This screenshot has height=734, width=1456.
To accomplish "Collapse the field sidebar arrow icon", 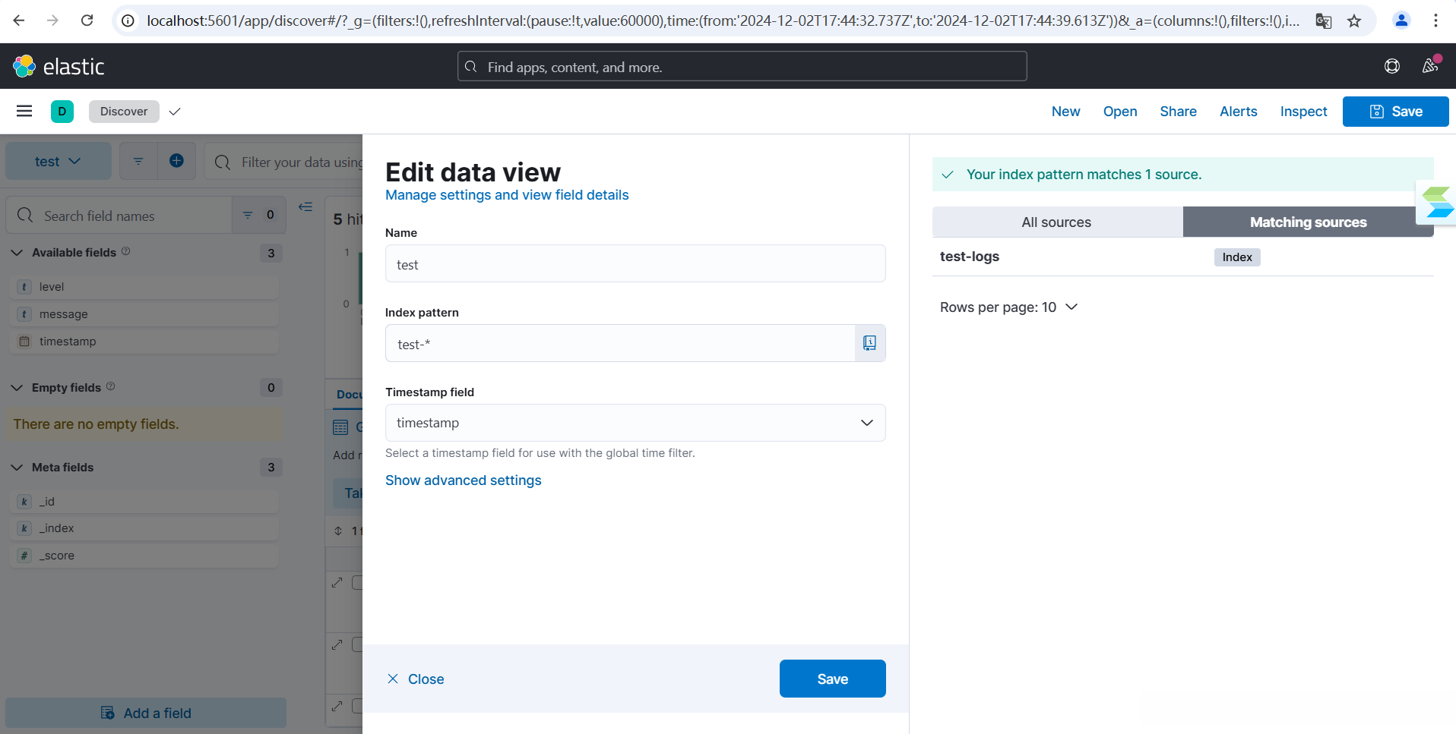I will pos(305,206).
